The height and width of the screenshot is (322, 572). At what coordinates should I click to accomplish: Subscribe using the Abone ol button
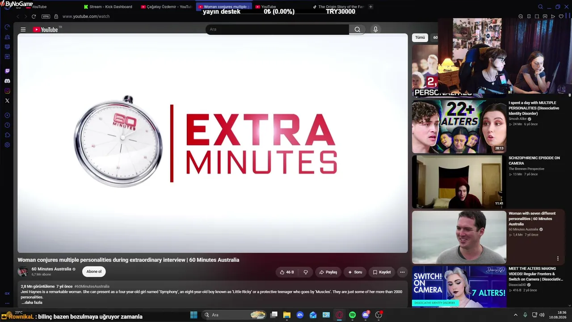pyautogui.click(x=94, y=271)
